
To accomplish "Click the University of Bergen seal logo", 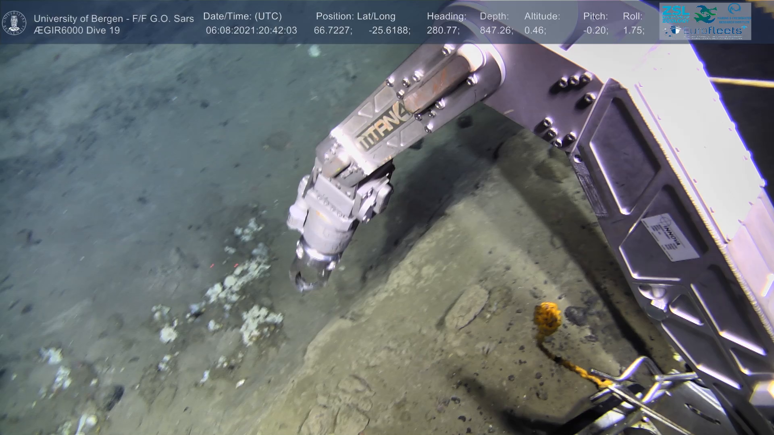I will pos(15,23).
